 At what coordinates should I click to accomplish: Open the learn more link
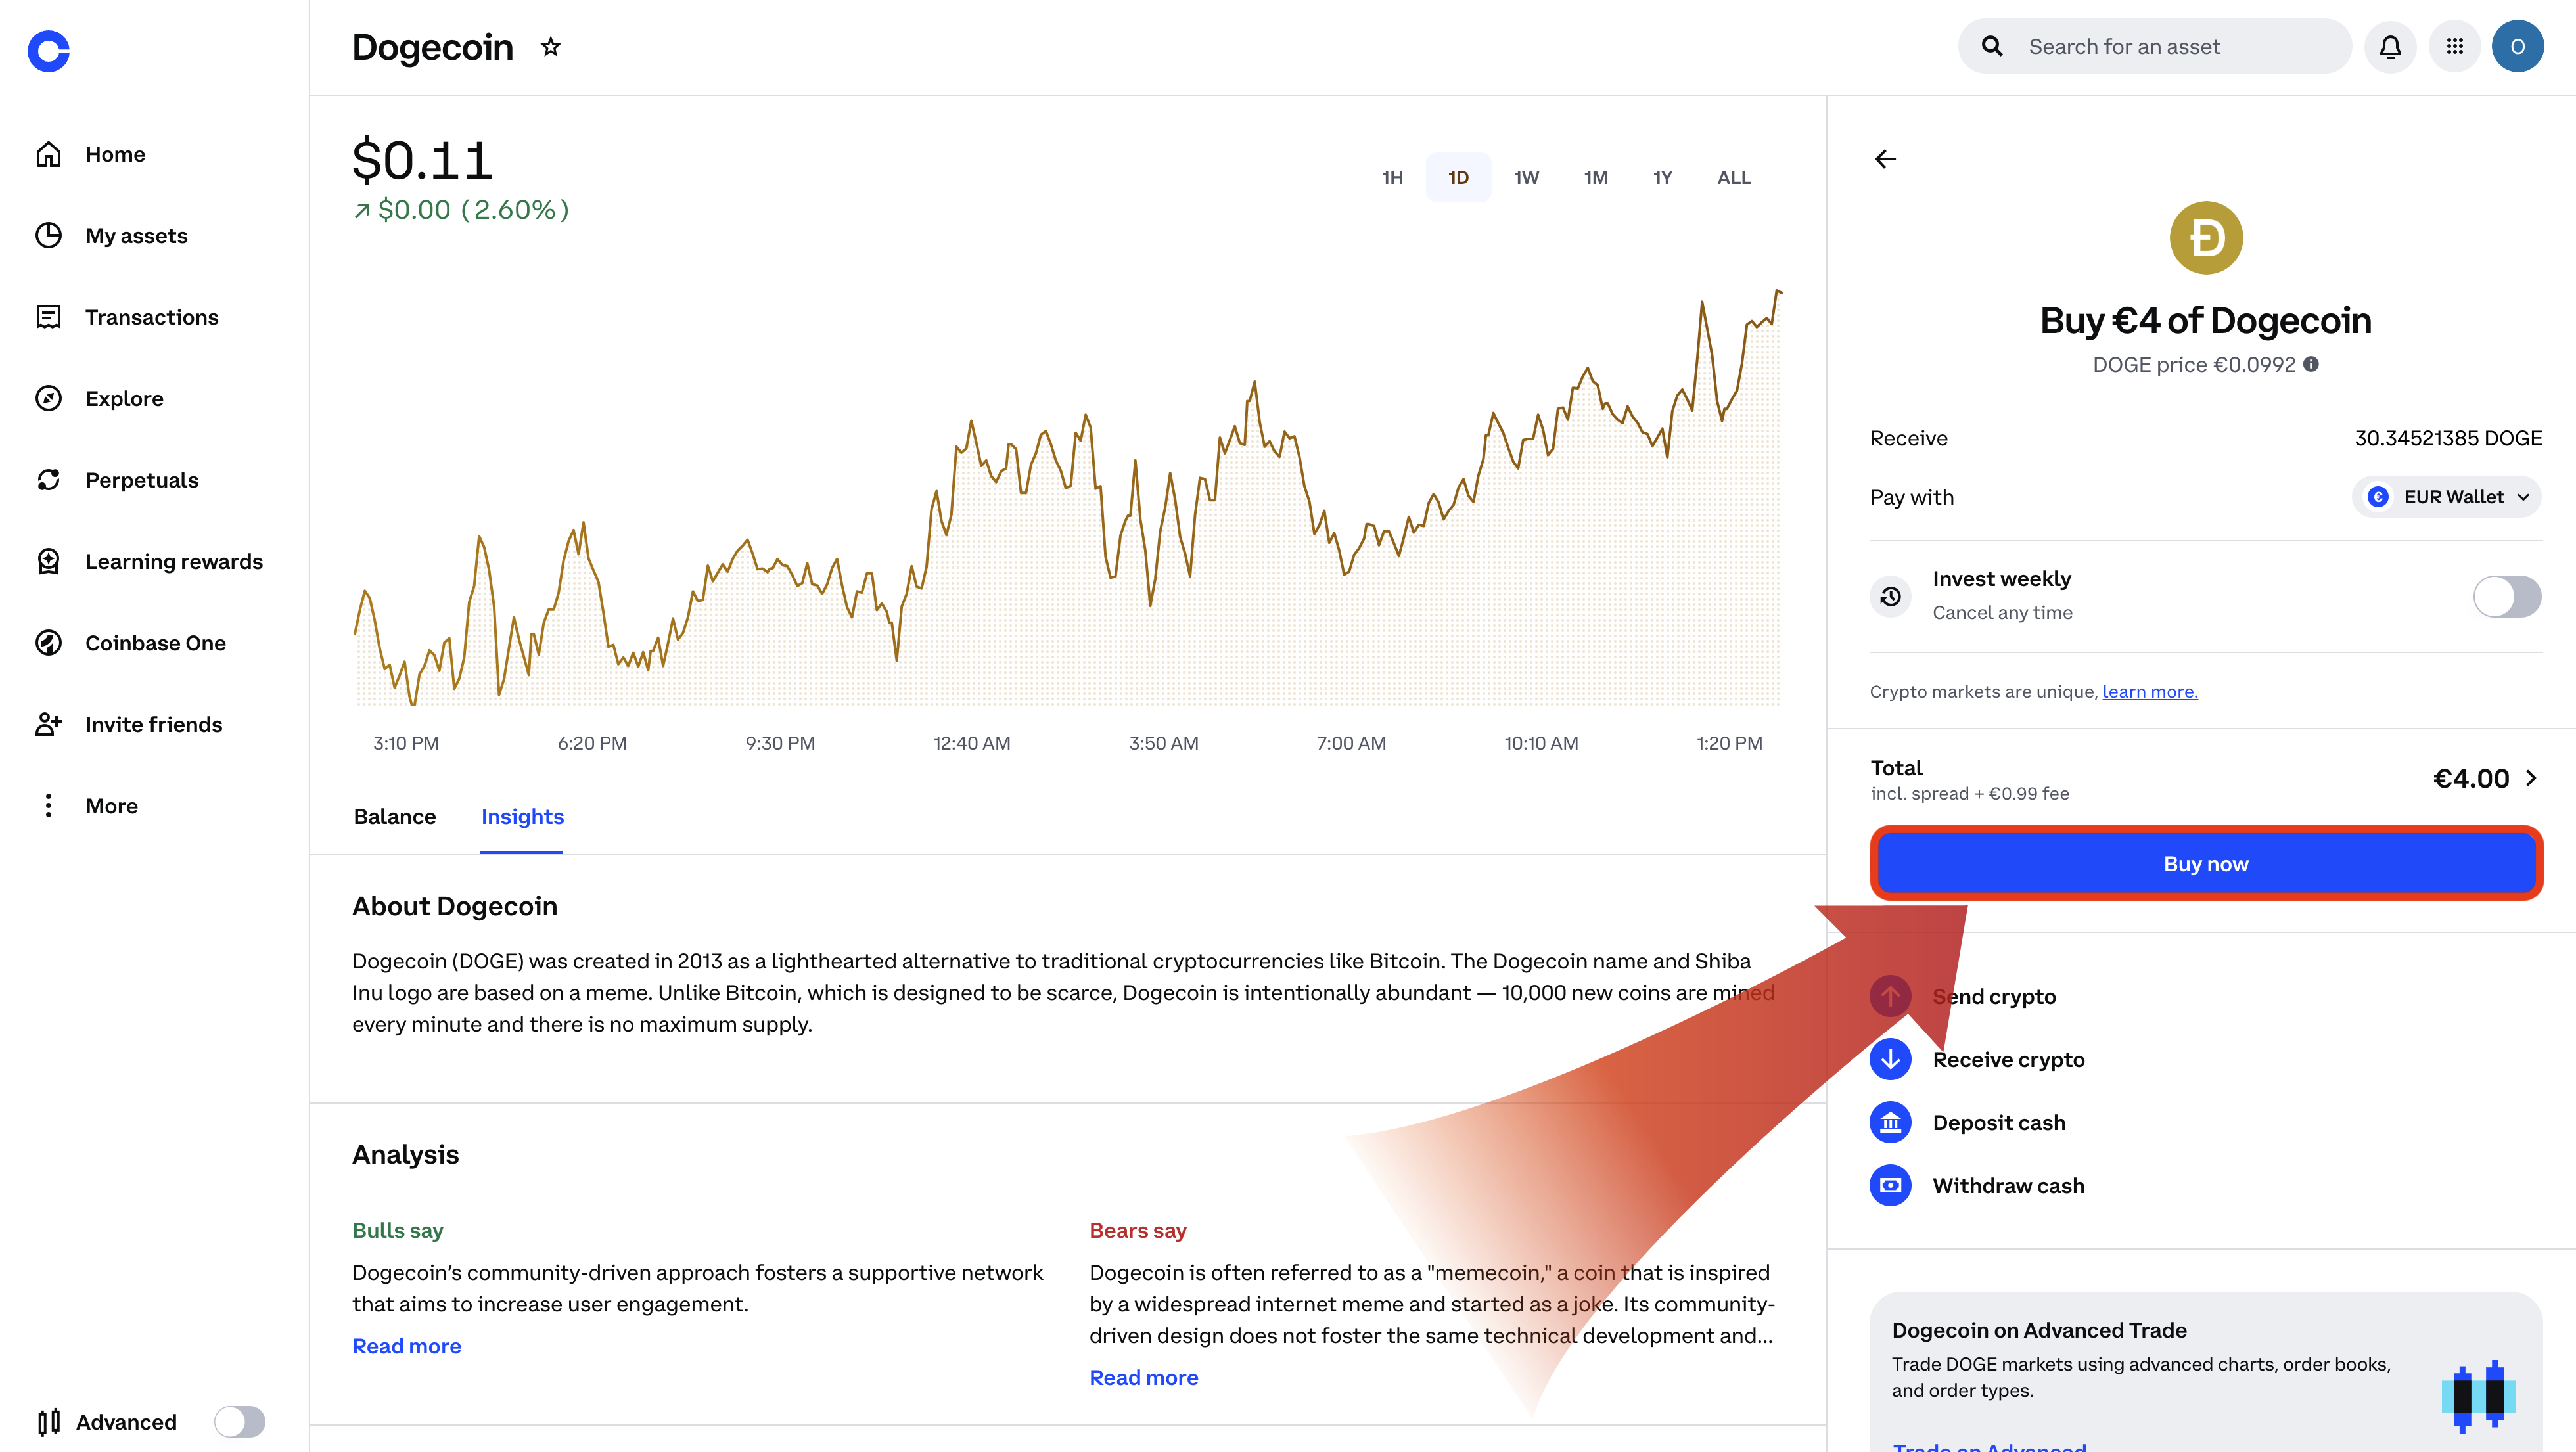coord(2149,692)
